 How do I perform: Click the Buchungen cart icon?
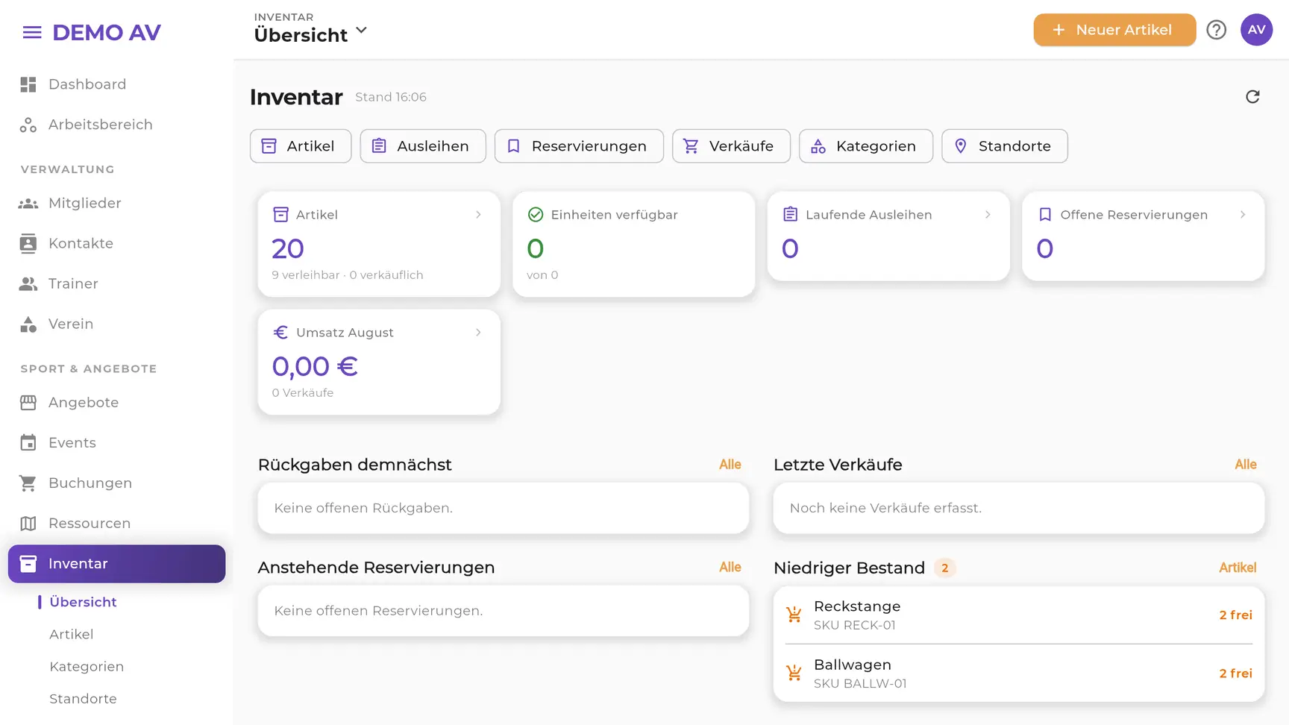click(x=28, y=483)
